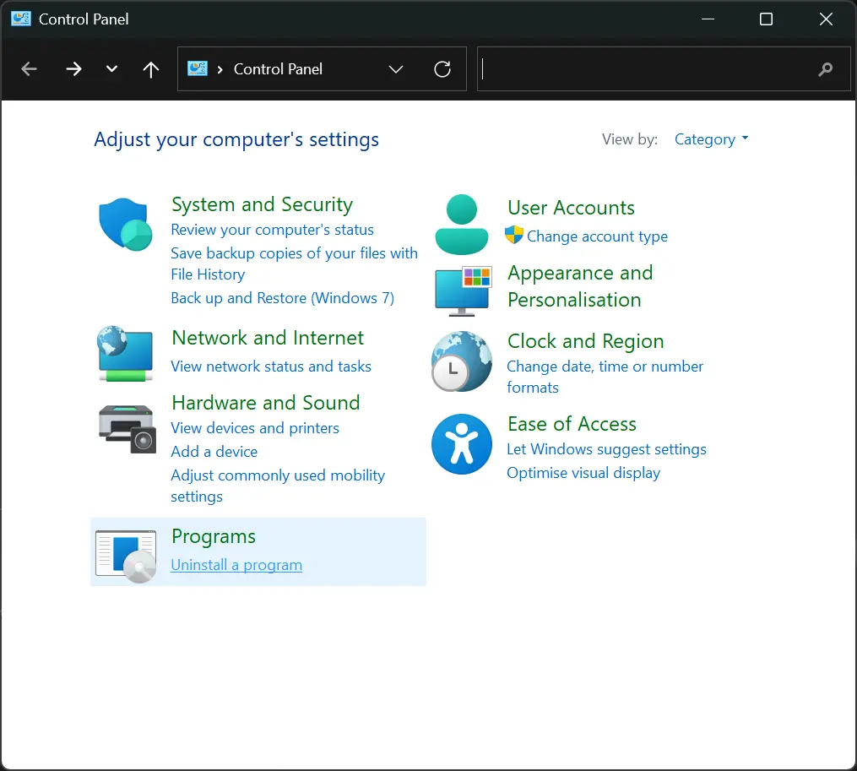857x771 pixels.
Task: Navigate back to previous location
Action: pos(29,69)
